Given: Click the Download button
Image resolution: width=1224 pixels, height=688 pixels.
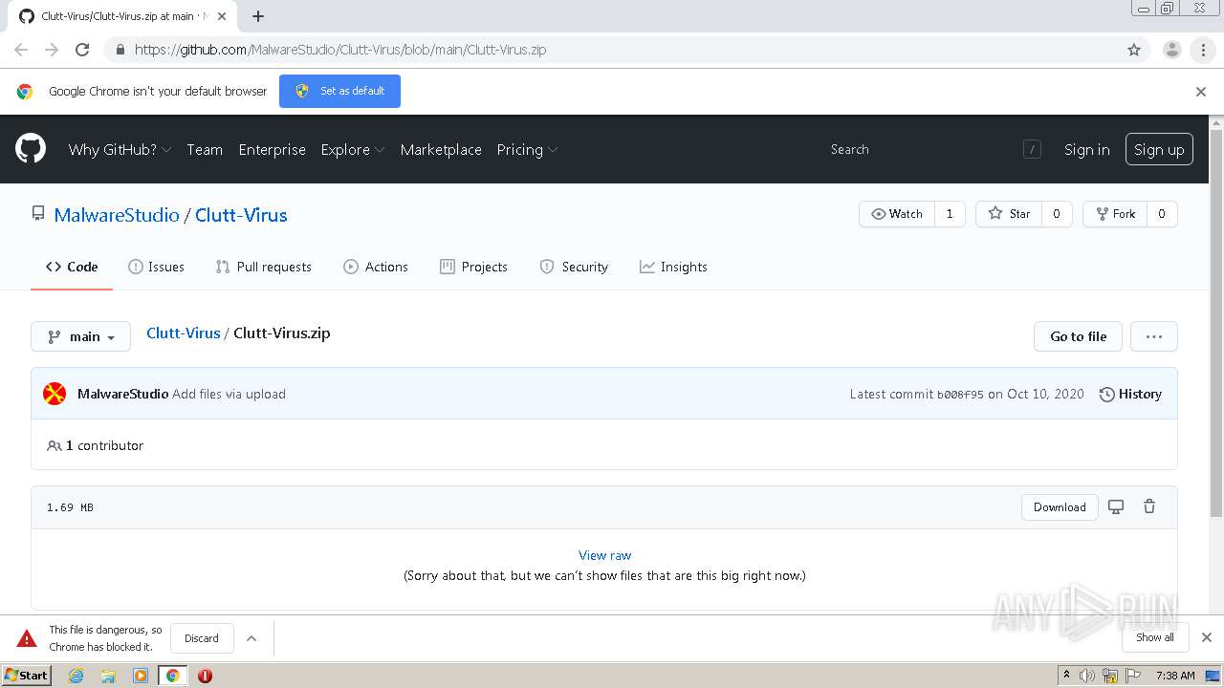Looking at the screenshot, I should point(1060,507).
